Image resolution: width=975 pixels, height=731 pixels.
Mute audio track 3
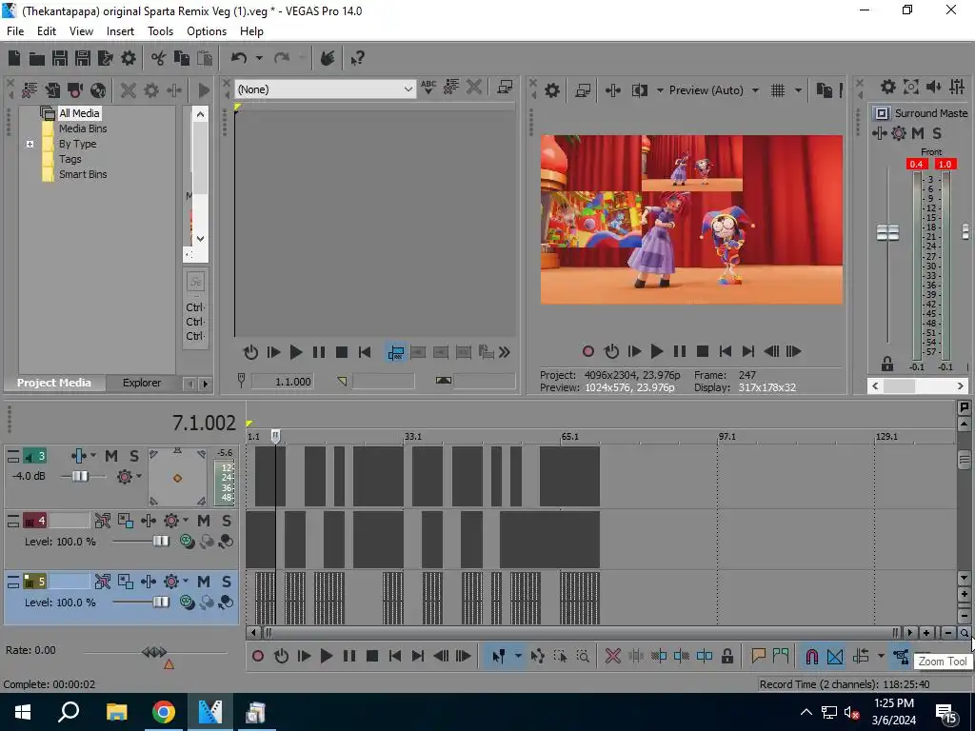coord(111,456)
